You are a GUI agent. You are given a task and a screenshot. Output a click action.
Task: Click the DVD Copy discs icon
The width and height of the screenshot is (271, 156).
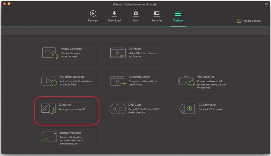point(118,109)
